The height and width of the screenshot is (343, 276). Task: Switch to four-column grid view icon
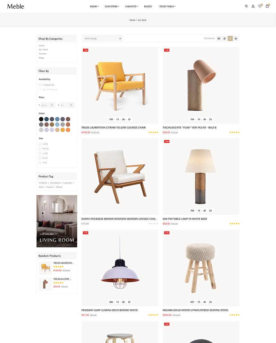(219, 38)
